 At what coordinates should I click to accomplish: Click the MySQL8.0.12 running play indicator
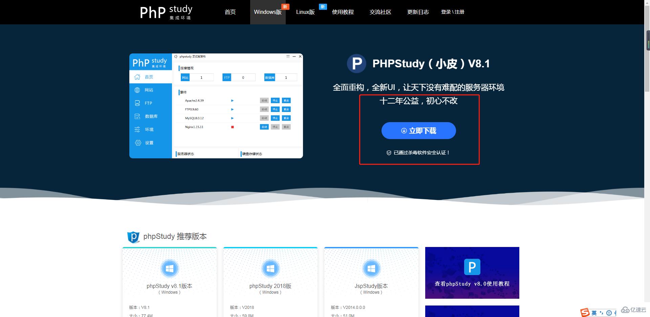[x=232, y=118]
